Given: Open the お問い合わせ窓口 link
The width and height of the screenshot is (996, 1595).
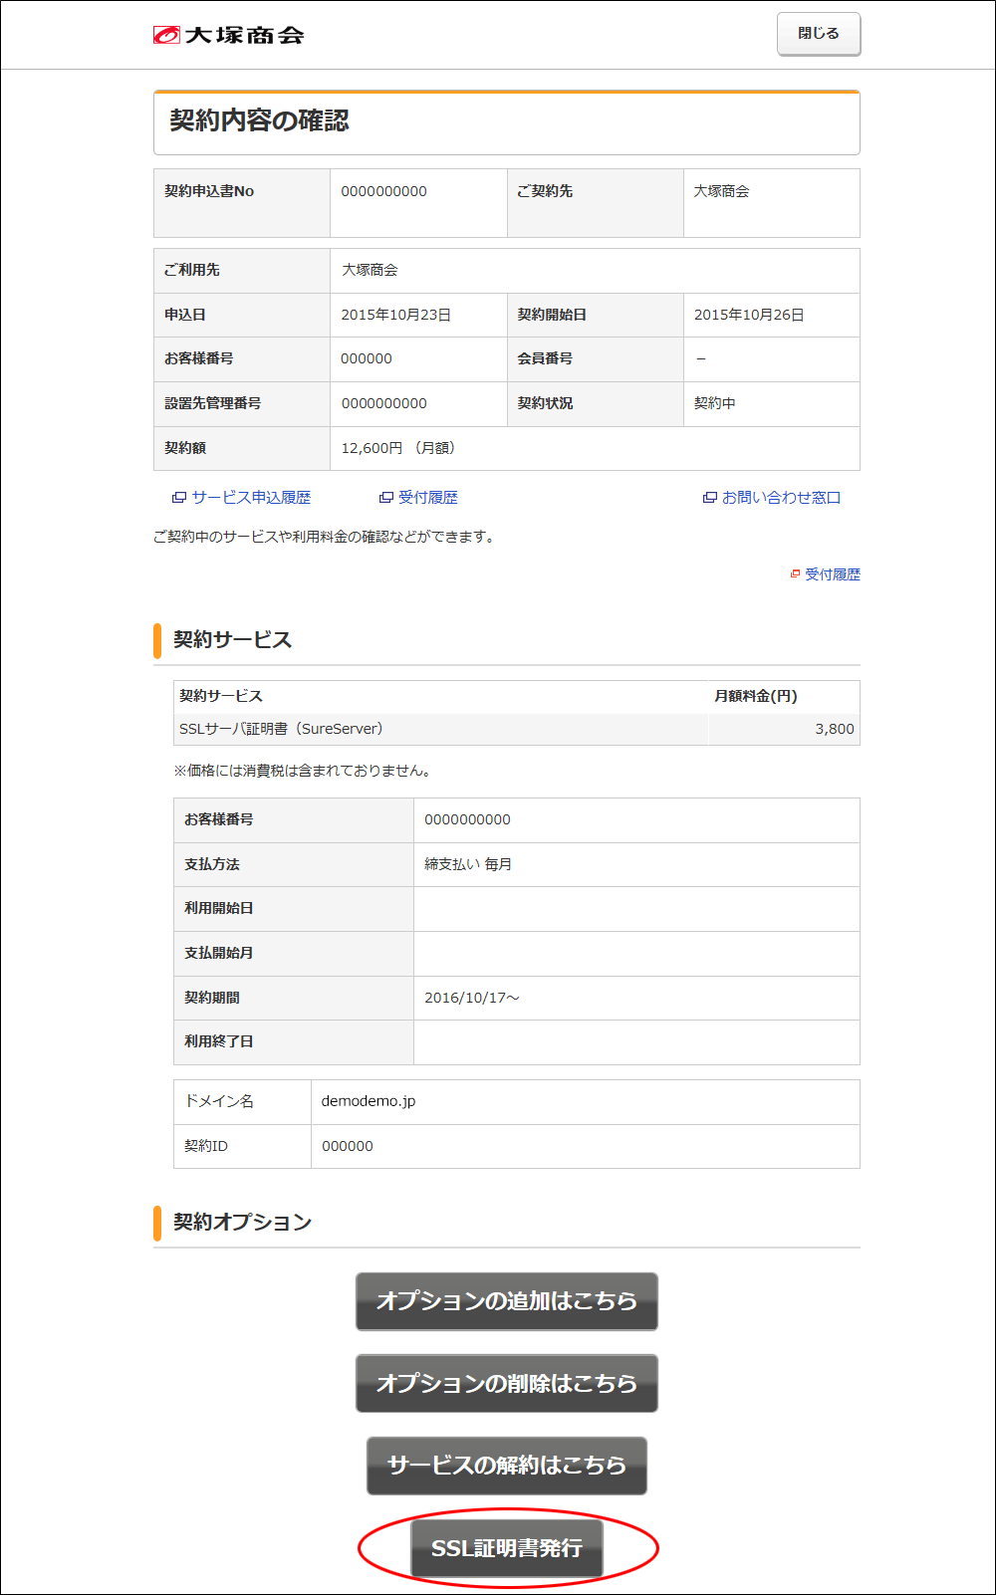Looking at the screenshot, I should (781, 498).
